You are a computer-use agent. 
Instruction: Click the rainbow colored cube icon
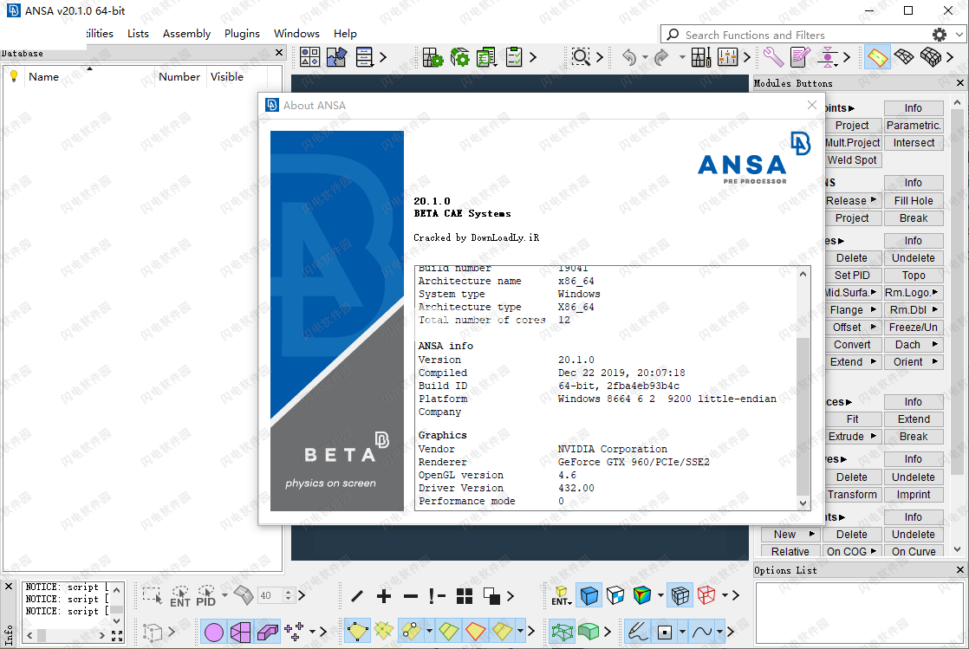[x=642, y=595]
